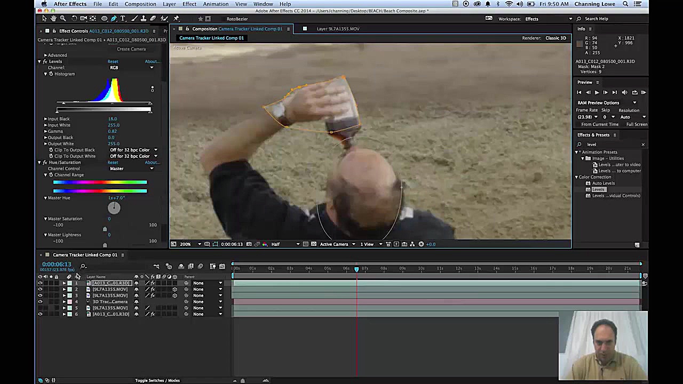
Task: Click Toggle Switches / Modes
Action: (157, 380)
